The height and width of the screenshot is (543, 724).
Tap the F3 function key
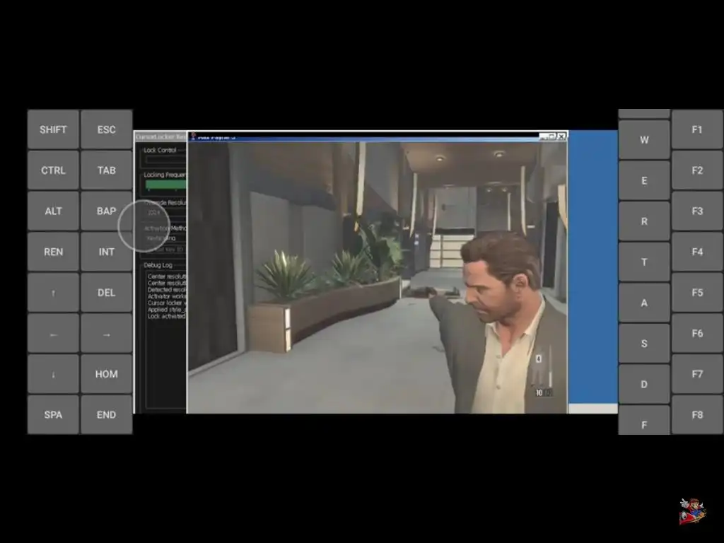click(x=697, y=211)
